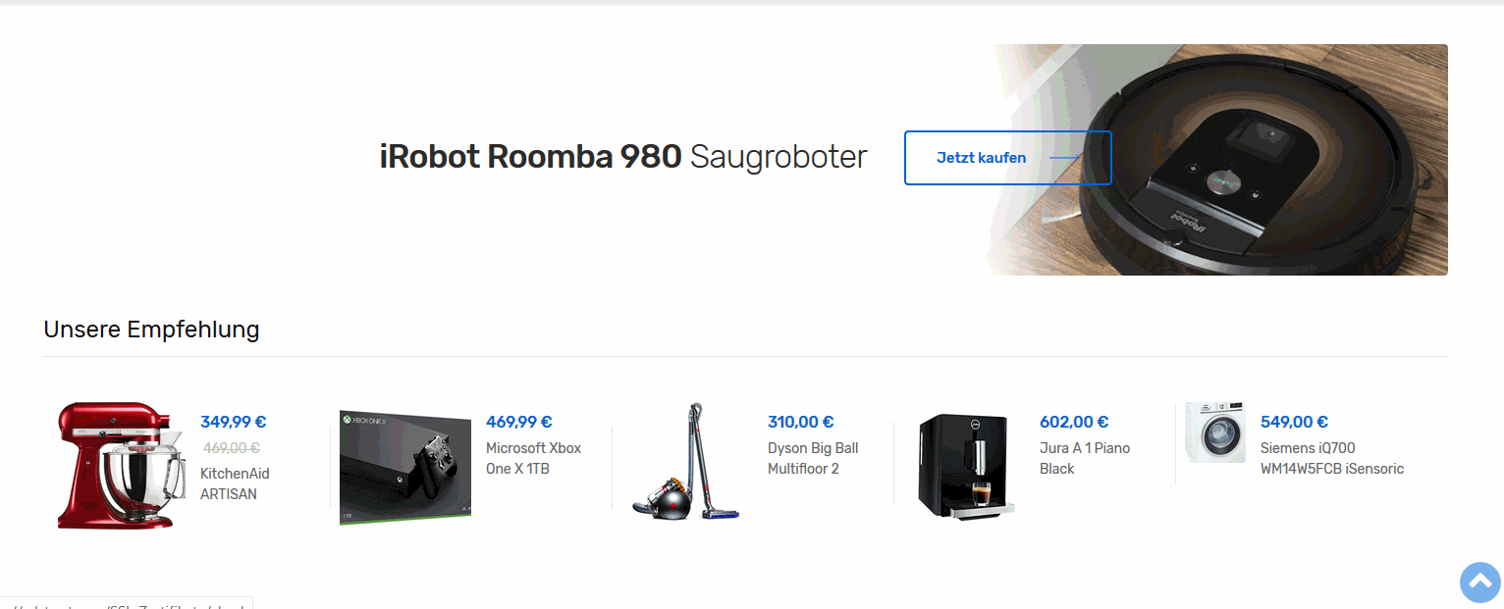Click arrow icon inside Jetzt kaufen button
This screenshot has width=1504, height=609.
(1065, 158)
